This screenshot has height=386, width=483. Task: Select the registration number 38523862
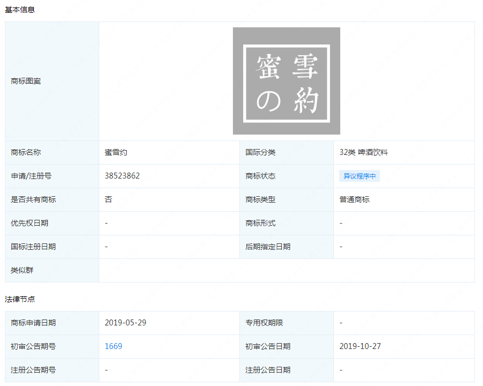(122, 176)
